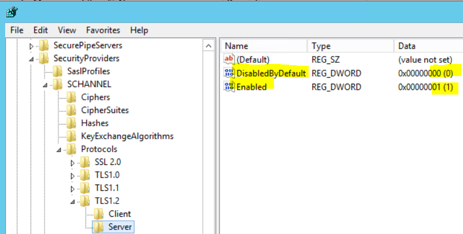The width and height of the screenshot is (463, 234).
Task: Click the Ciphers folder icon
Action: click(x=72, y=97)
